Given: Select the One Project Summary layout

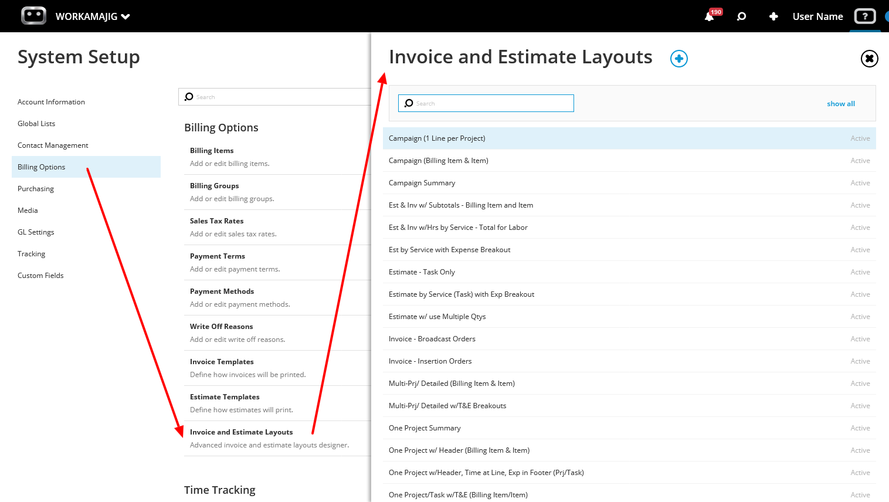Looking at the screenshot, I should 629,428.
